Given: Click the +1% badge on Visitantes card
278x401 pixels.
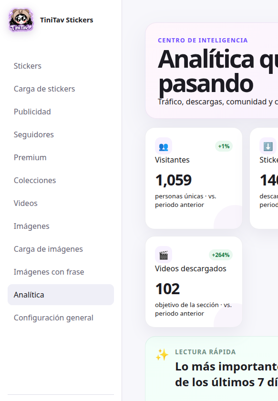Looking at the screenshot, I should 224,146.
